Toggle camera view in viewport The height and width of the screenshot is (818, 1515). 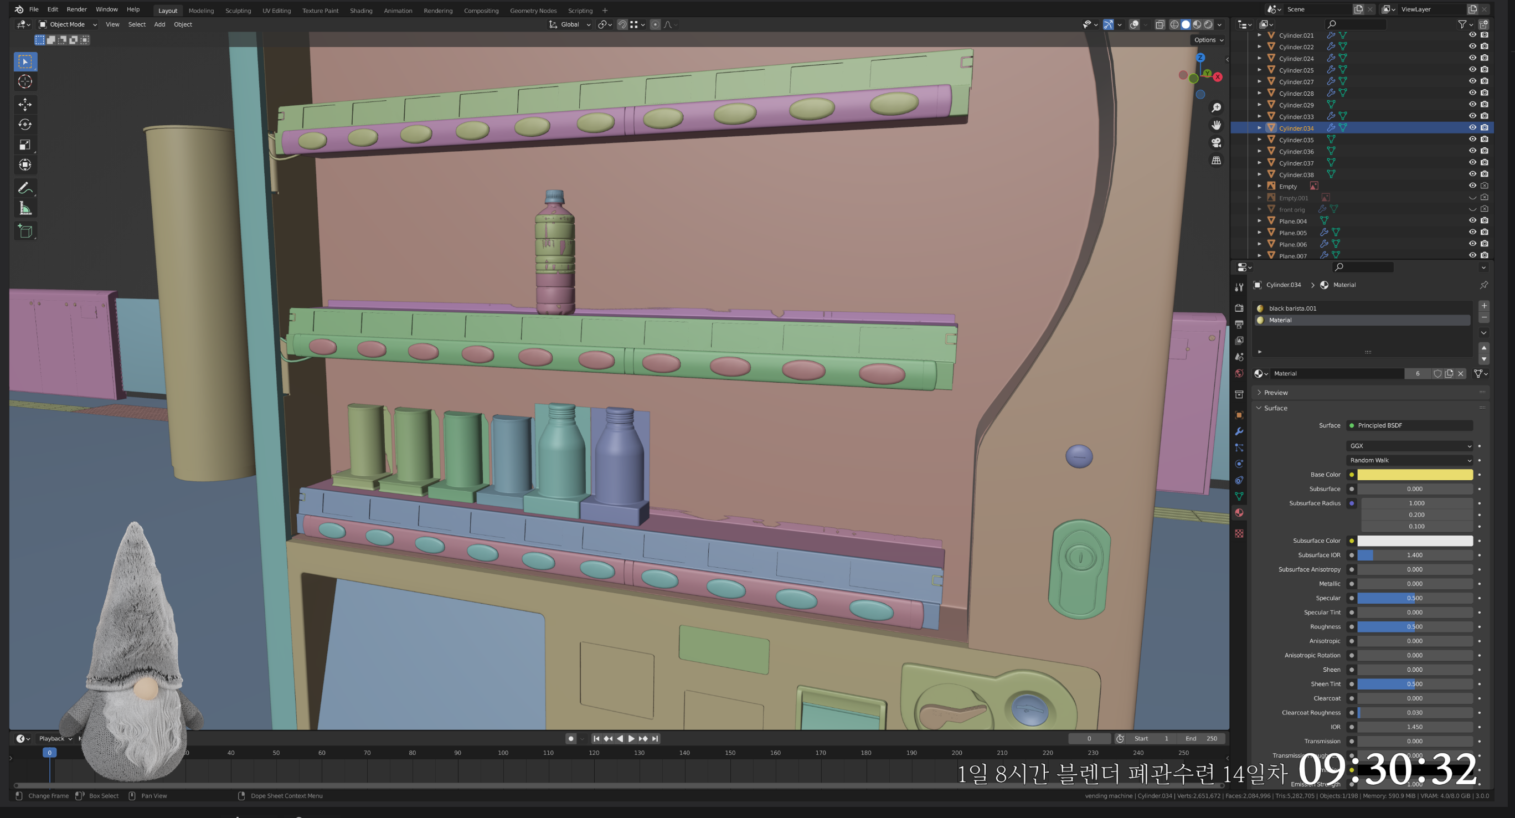point(1215,143)
